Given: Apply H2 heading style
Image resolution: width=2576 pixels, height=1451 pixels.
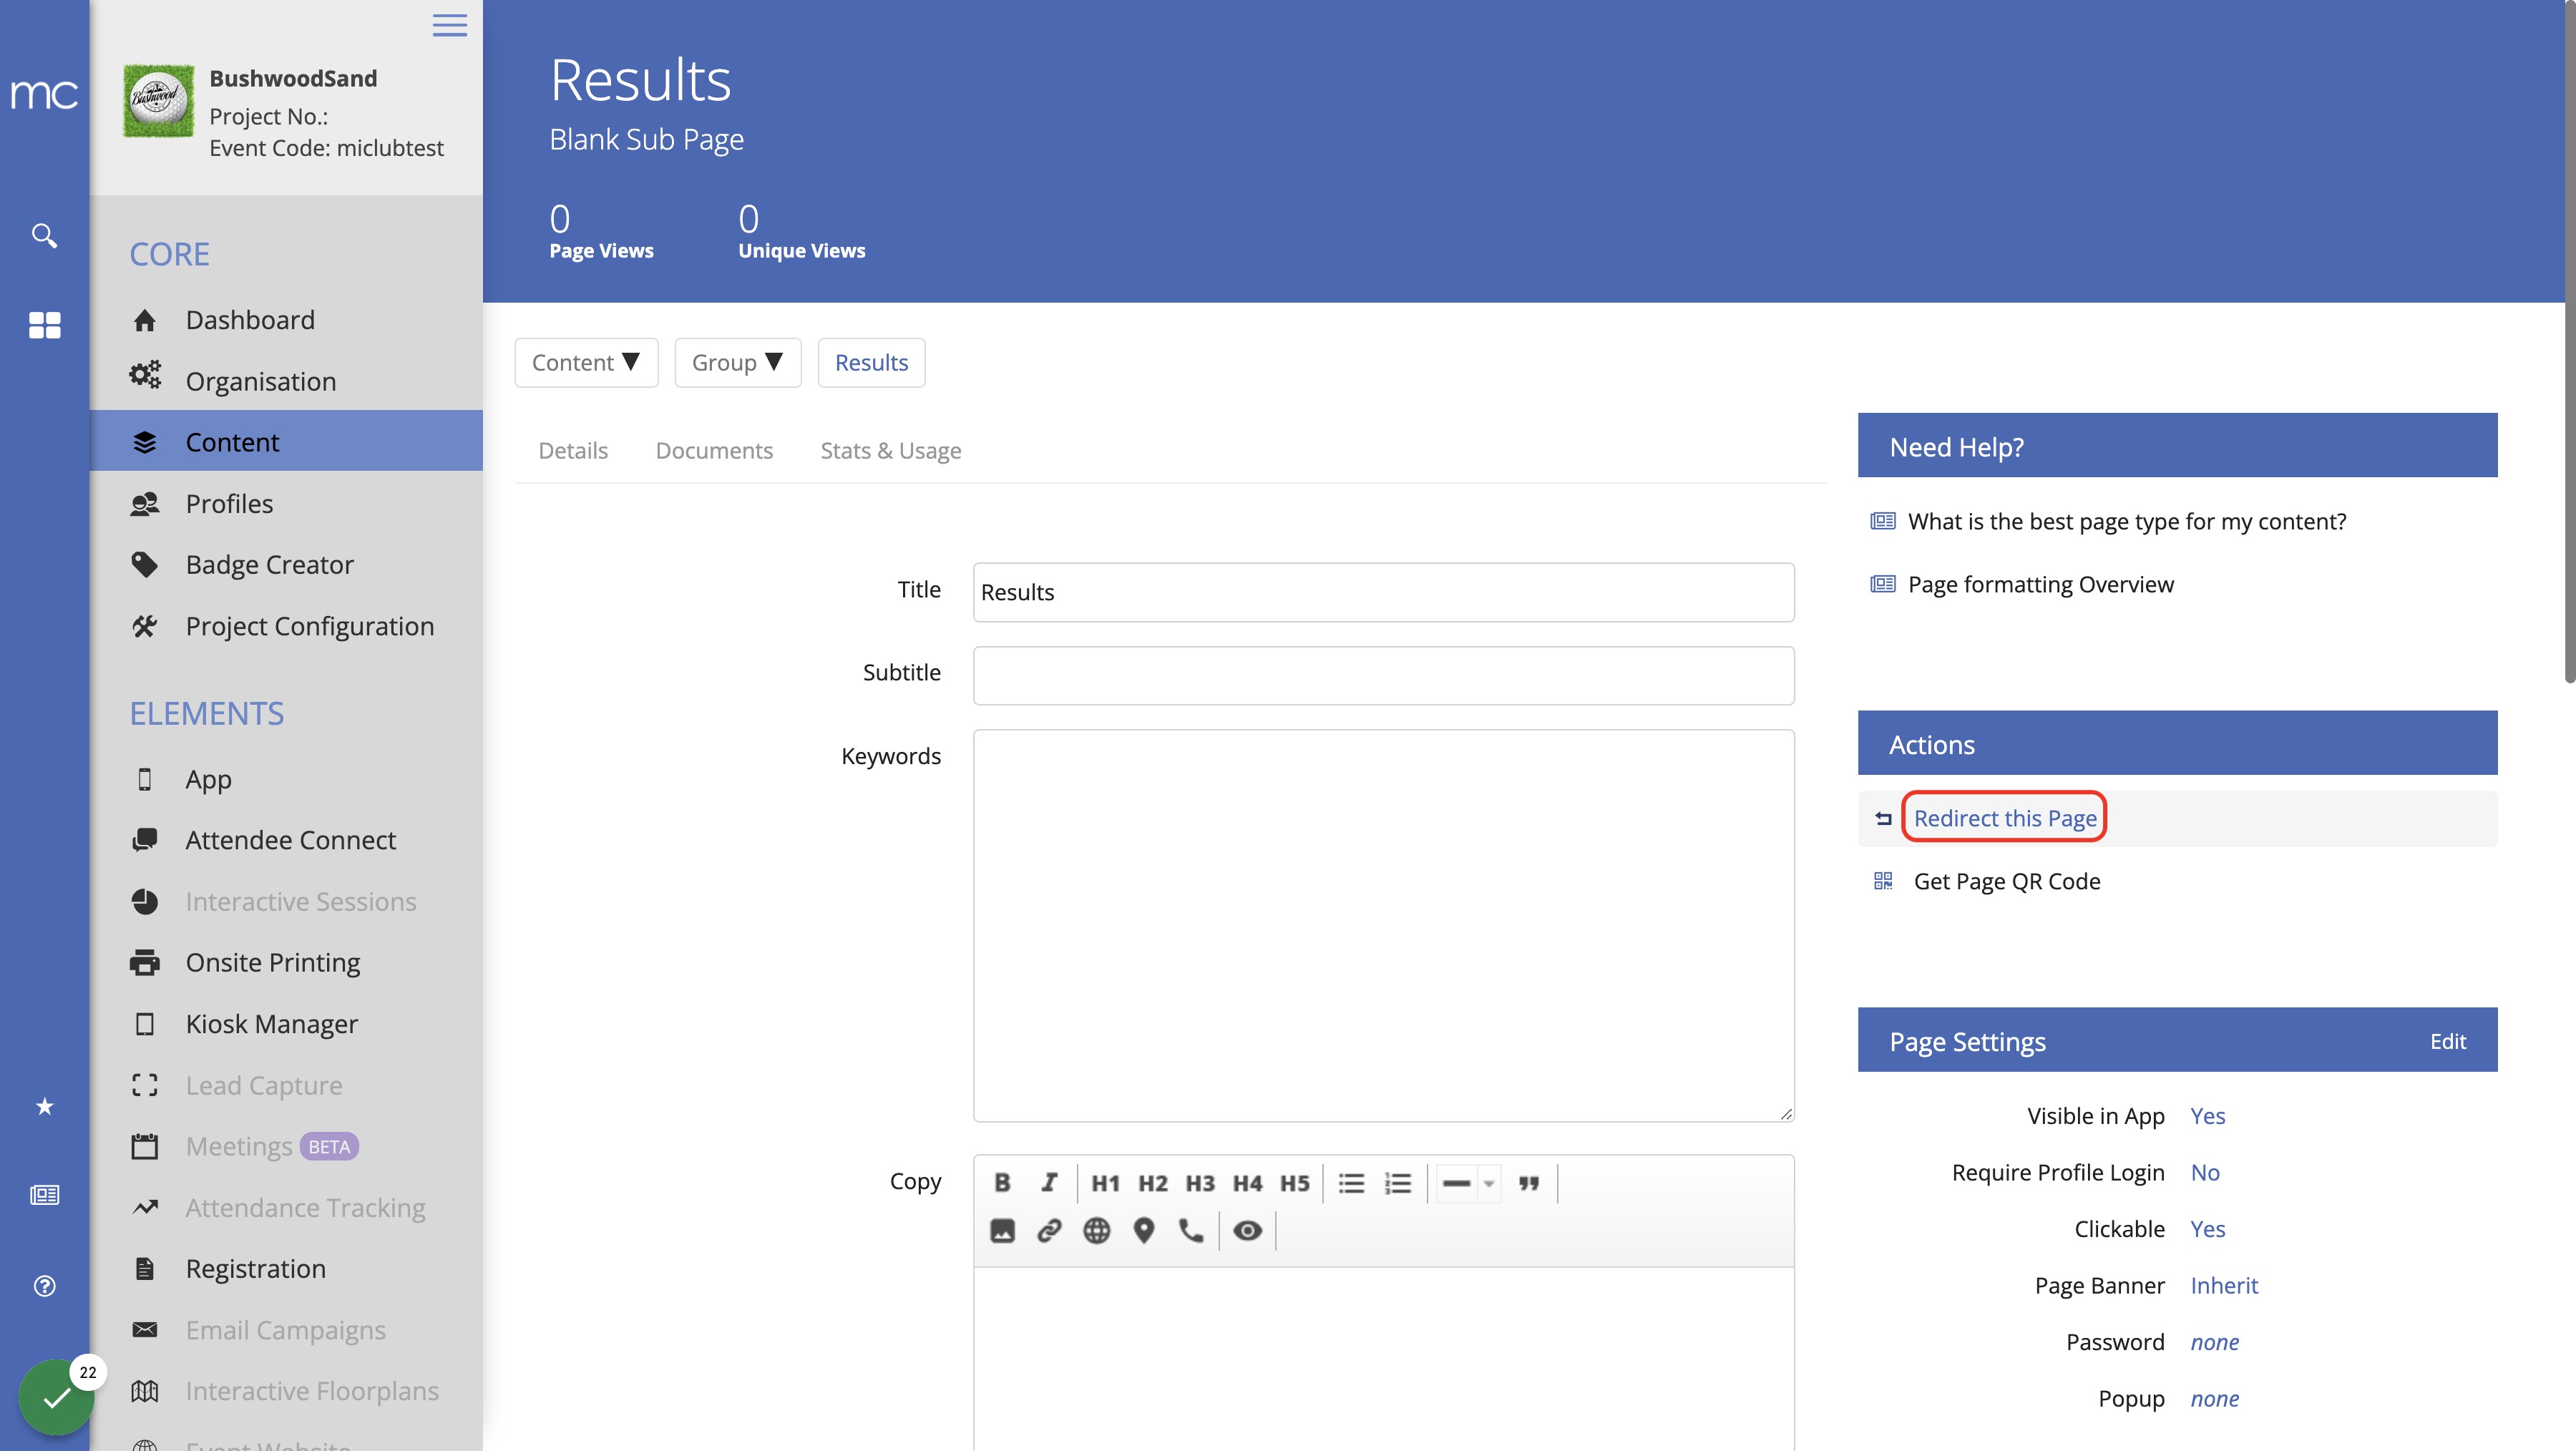Looking at the screenshot, I should click(x=1153, y=1183).
